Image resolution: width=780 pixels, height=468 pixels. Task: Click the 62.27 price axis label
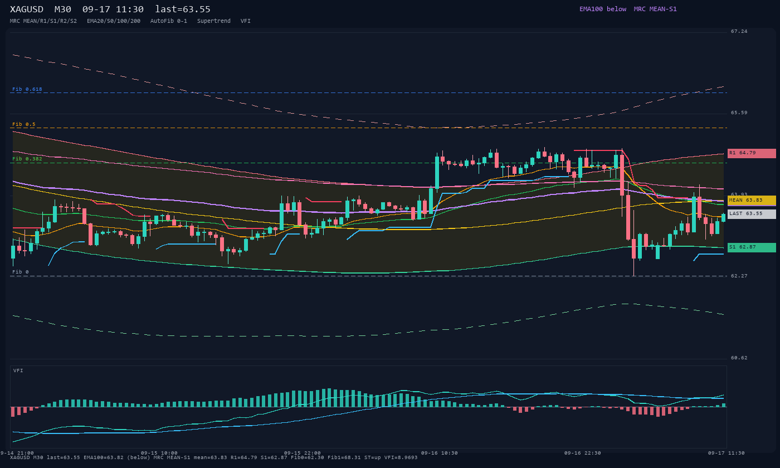tap(739, 276)
